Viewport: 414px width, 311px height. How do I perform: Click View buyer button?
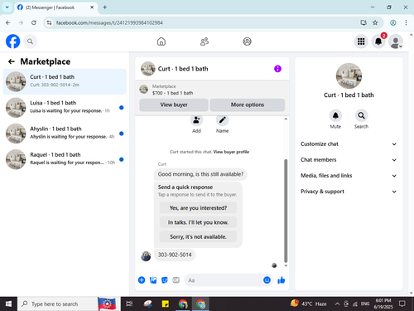click(x=174, y=104)
